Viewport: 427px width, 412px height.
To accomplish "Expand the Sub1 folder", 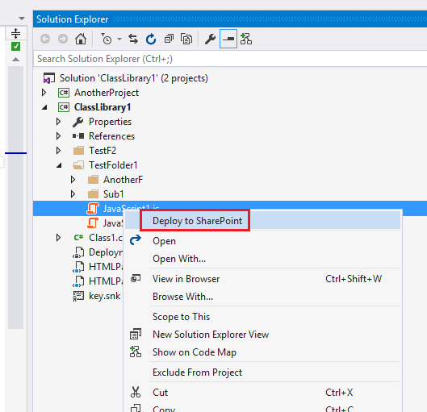I will [x=73, y=194].
